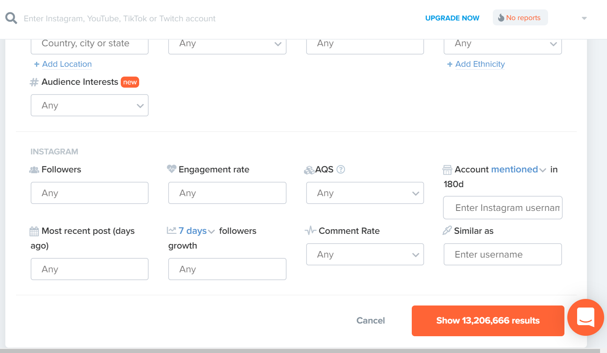Click the followers growth chart icon

tap(172, 230)
